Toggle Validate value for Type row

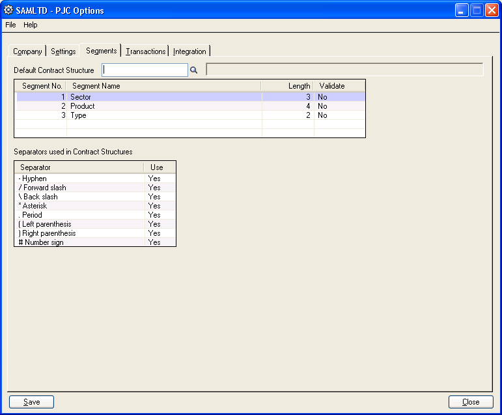coord(339,115)
